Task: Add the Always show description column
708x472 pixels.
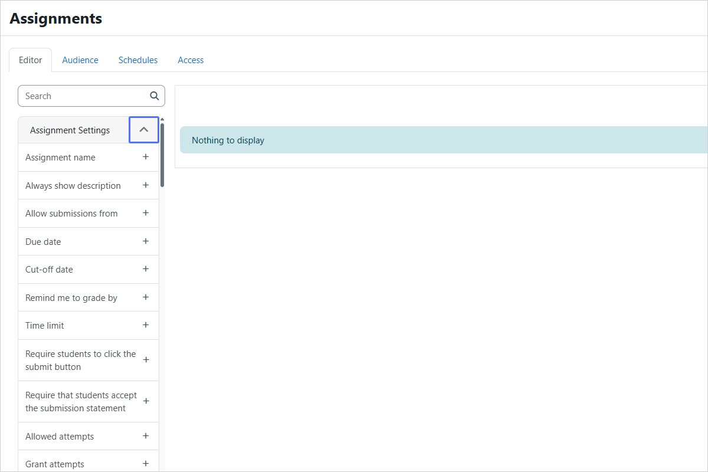Action: (x=146, y=185)
